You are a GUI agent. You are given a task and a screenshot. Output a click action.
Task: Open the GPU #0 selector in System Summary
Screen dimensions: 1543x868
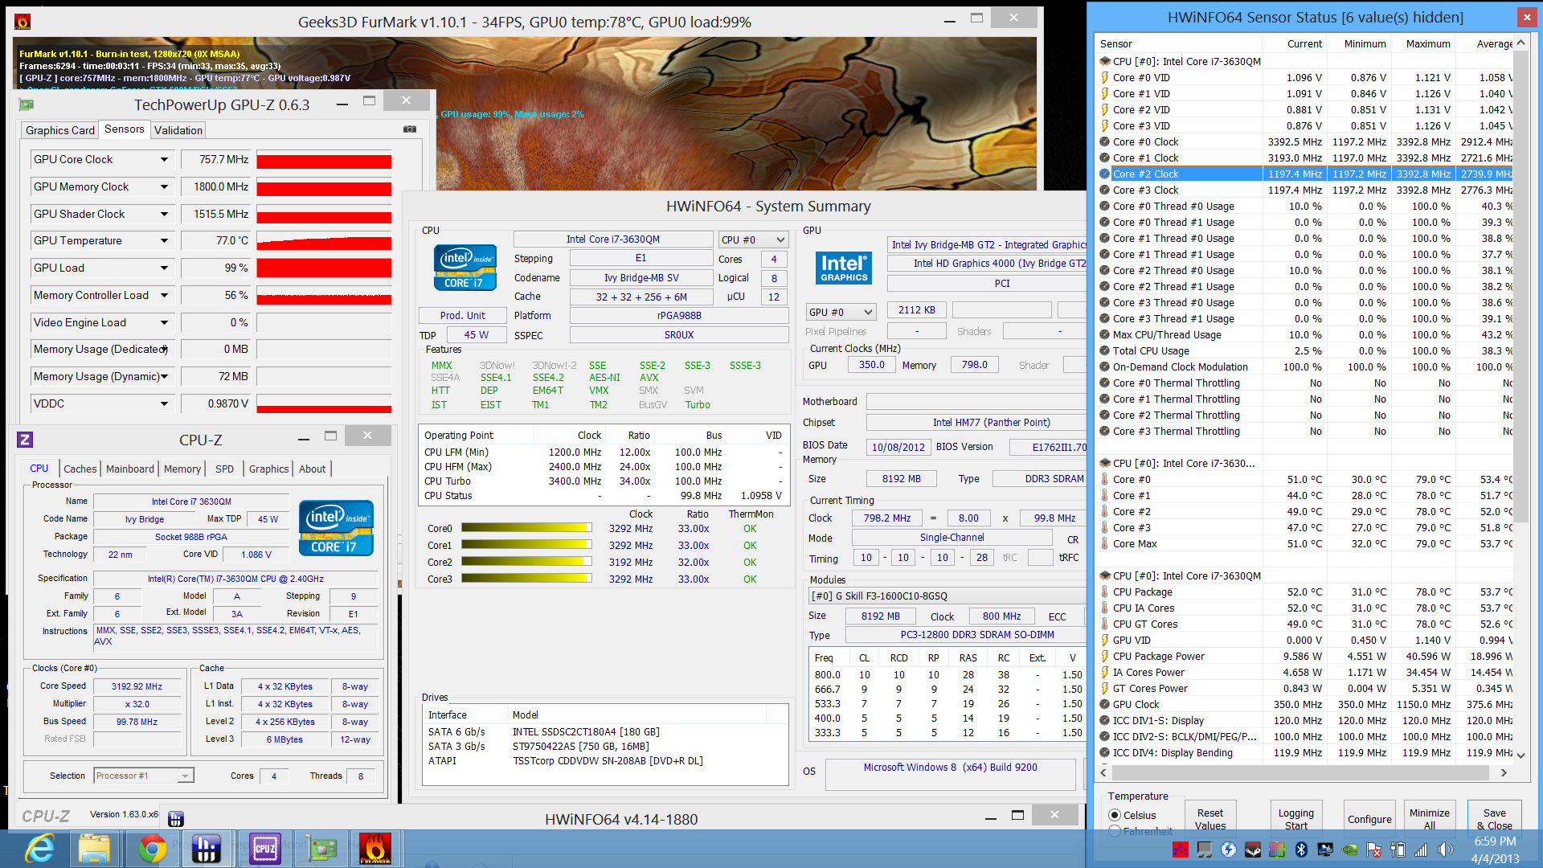click(841, 312)
